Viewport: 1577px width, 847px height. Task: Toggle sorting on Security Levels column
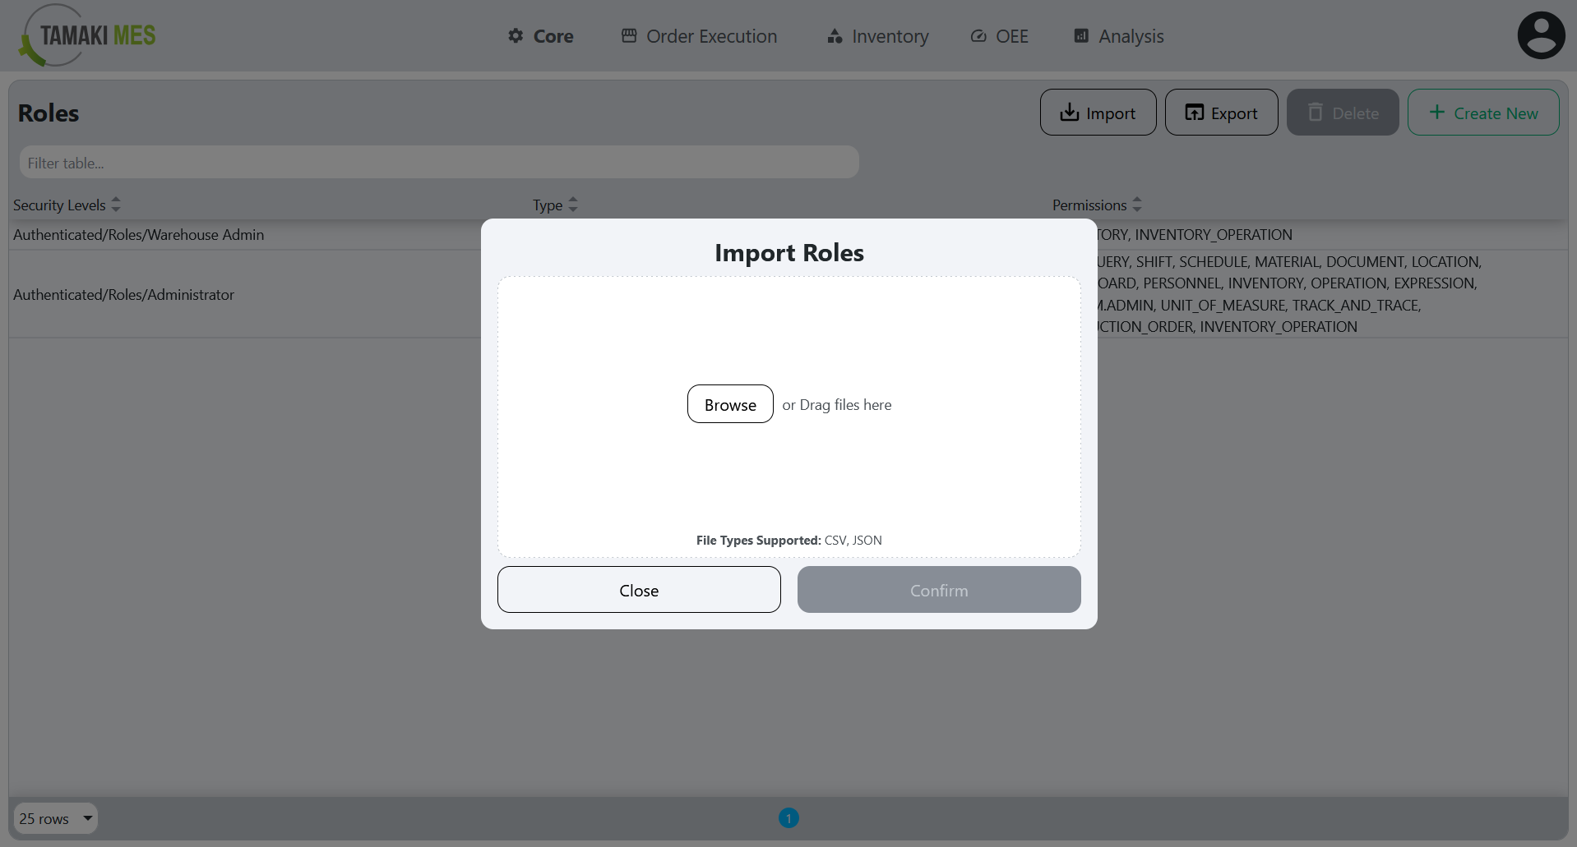click(x=116, y=205)
